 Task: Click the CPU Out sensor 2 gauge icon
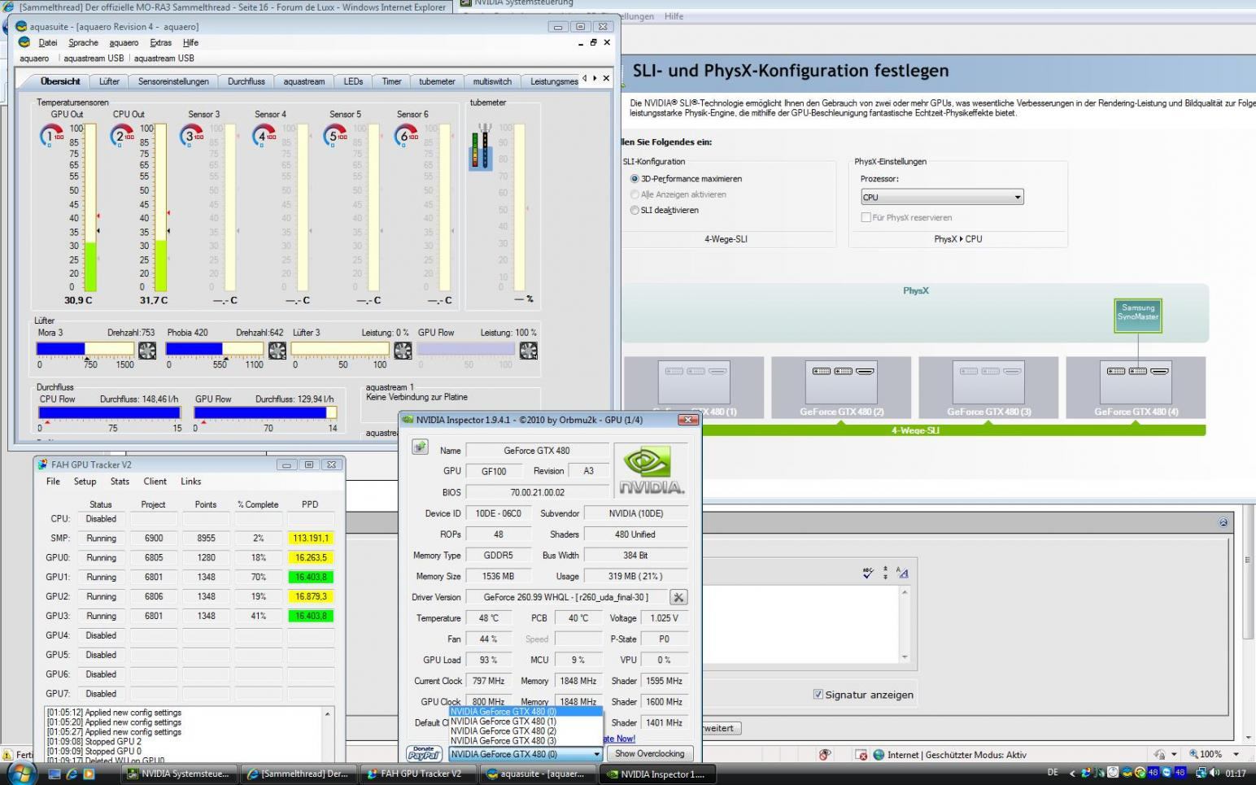coord(122,136)
